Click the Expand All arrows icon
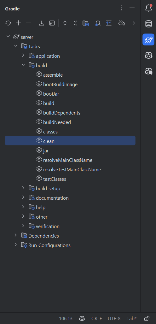156x324 pixels. 65,23
